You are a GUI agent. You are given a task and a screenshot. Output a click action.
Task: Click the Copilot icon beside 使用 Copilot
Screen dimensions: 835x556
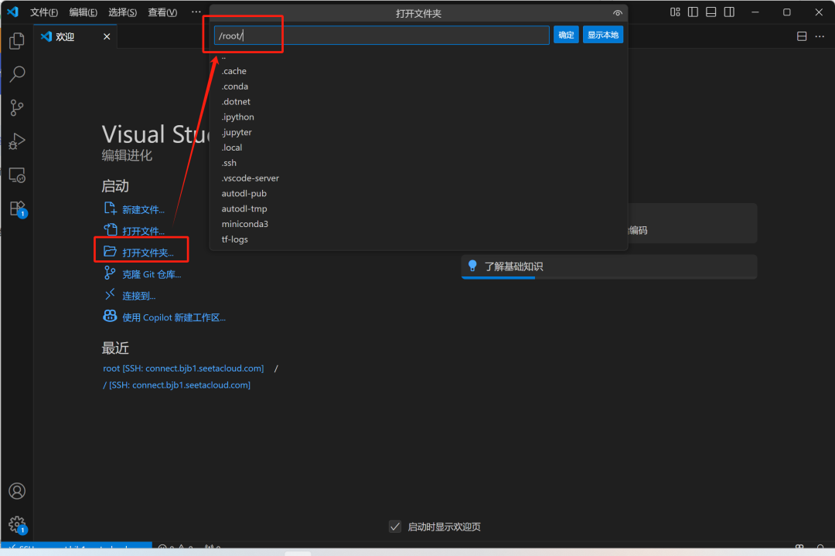[x=111, y=316]
